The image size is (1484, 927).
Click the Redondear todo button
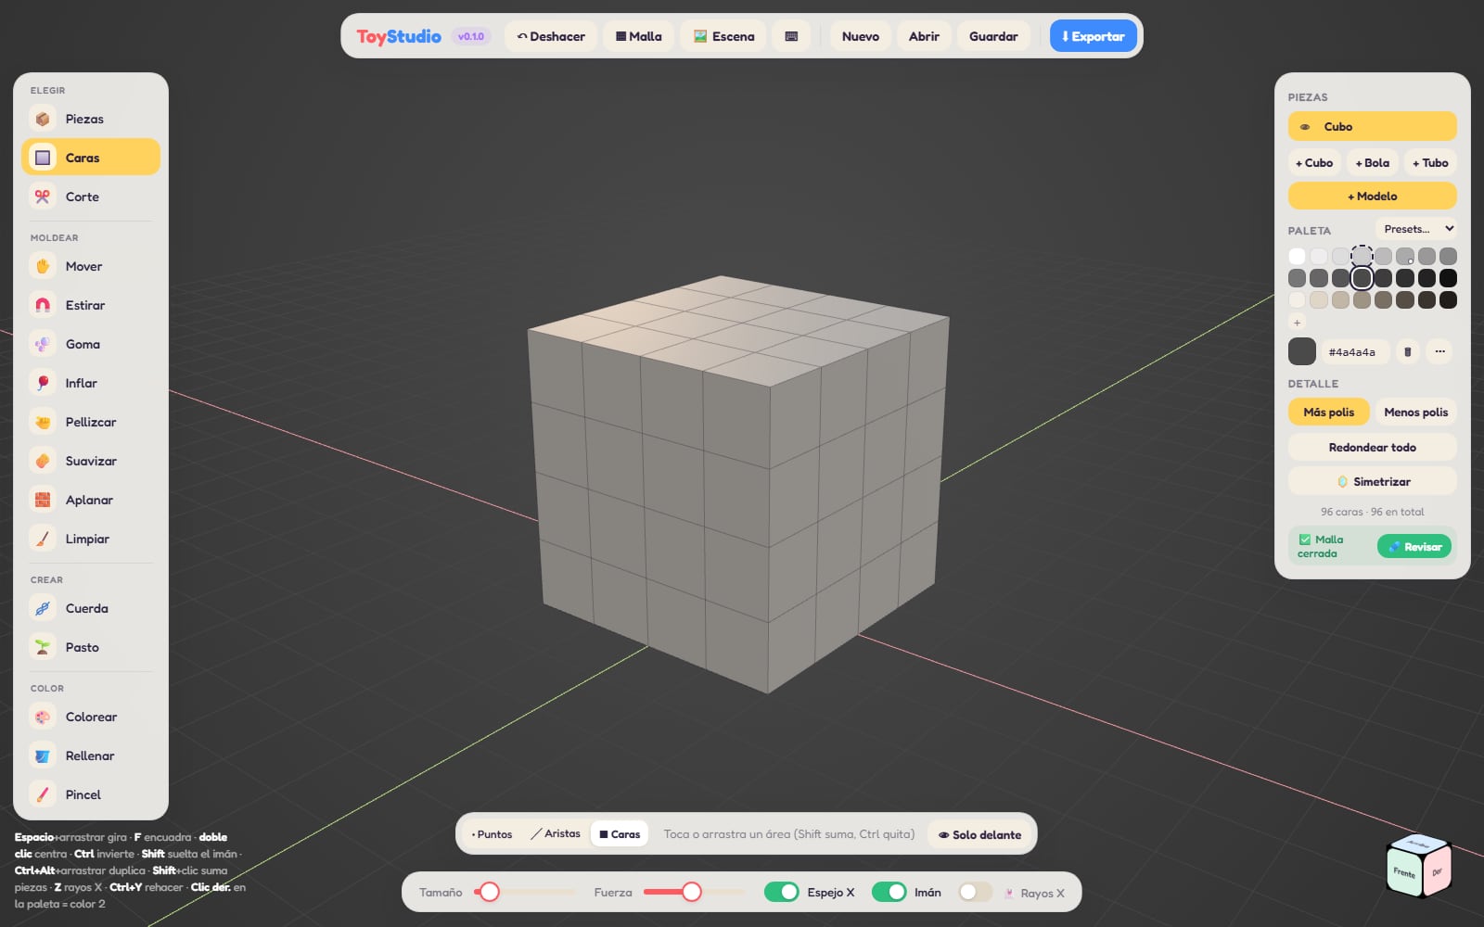click(x=1372, y=447)
